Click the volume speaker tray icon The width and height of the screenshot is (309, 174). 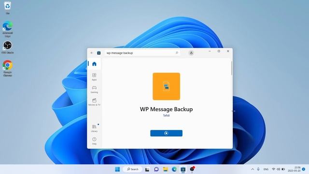tap(278, 169)
